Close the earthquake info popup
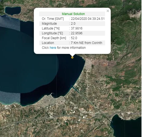Screen dimensions: 142x137 tap(108, 11)
